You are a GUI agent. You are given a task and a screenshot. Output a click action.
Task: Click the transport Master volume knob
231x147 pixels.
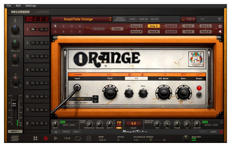186,138
